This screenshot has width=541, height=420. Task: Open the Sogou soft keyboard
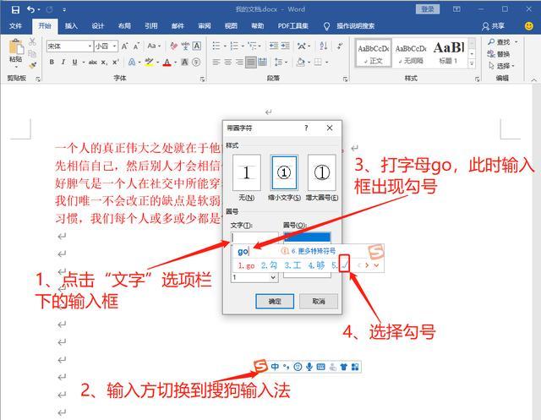click(320, 367)
